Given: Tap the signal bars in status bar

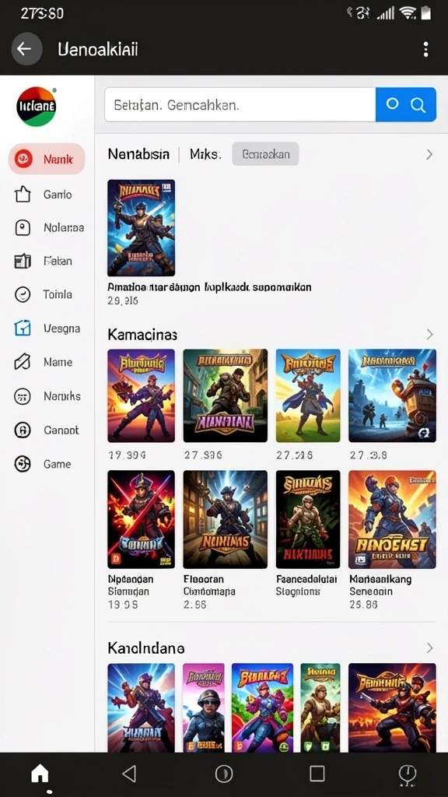Looking at the screenshot, I should pyautogui.click(x=386, y=13).
